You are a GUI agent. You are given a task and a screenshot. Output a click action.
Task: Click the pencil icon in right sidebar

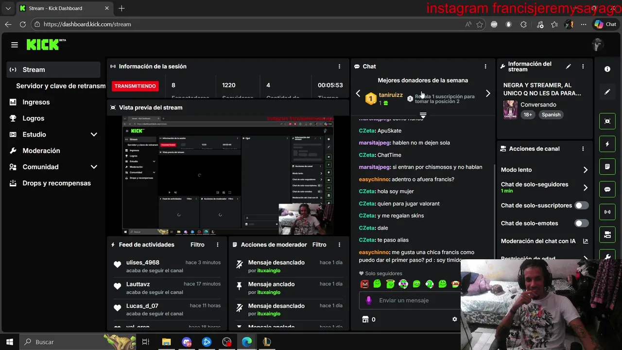point(607,92)
